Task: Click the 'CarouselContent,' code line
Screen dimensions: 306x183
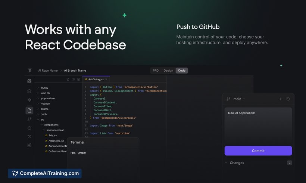Action: [x=105, y=102]
